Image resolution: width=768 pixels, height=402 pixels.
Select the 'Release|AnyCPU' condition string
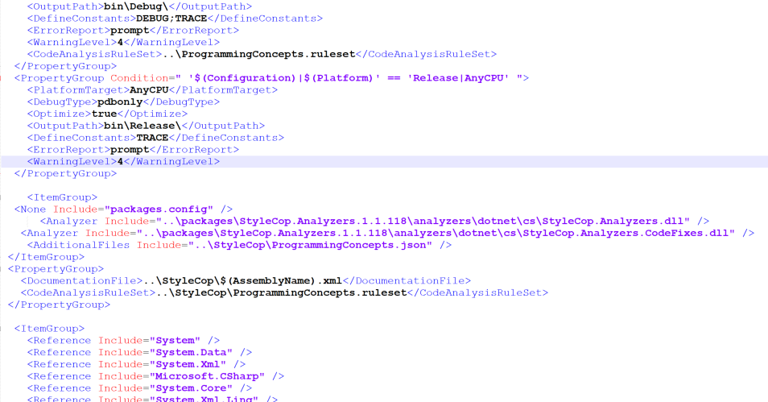click(458, 78)
